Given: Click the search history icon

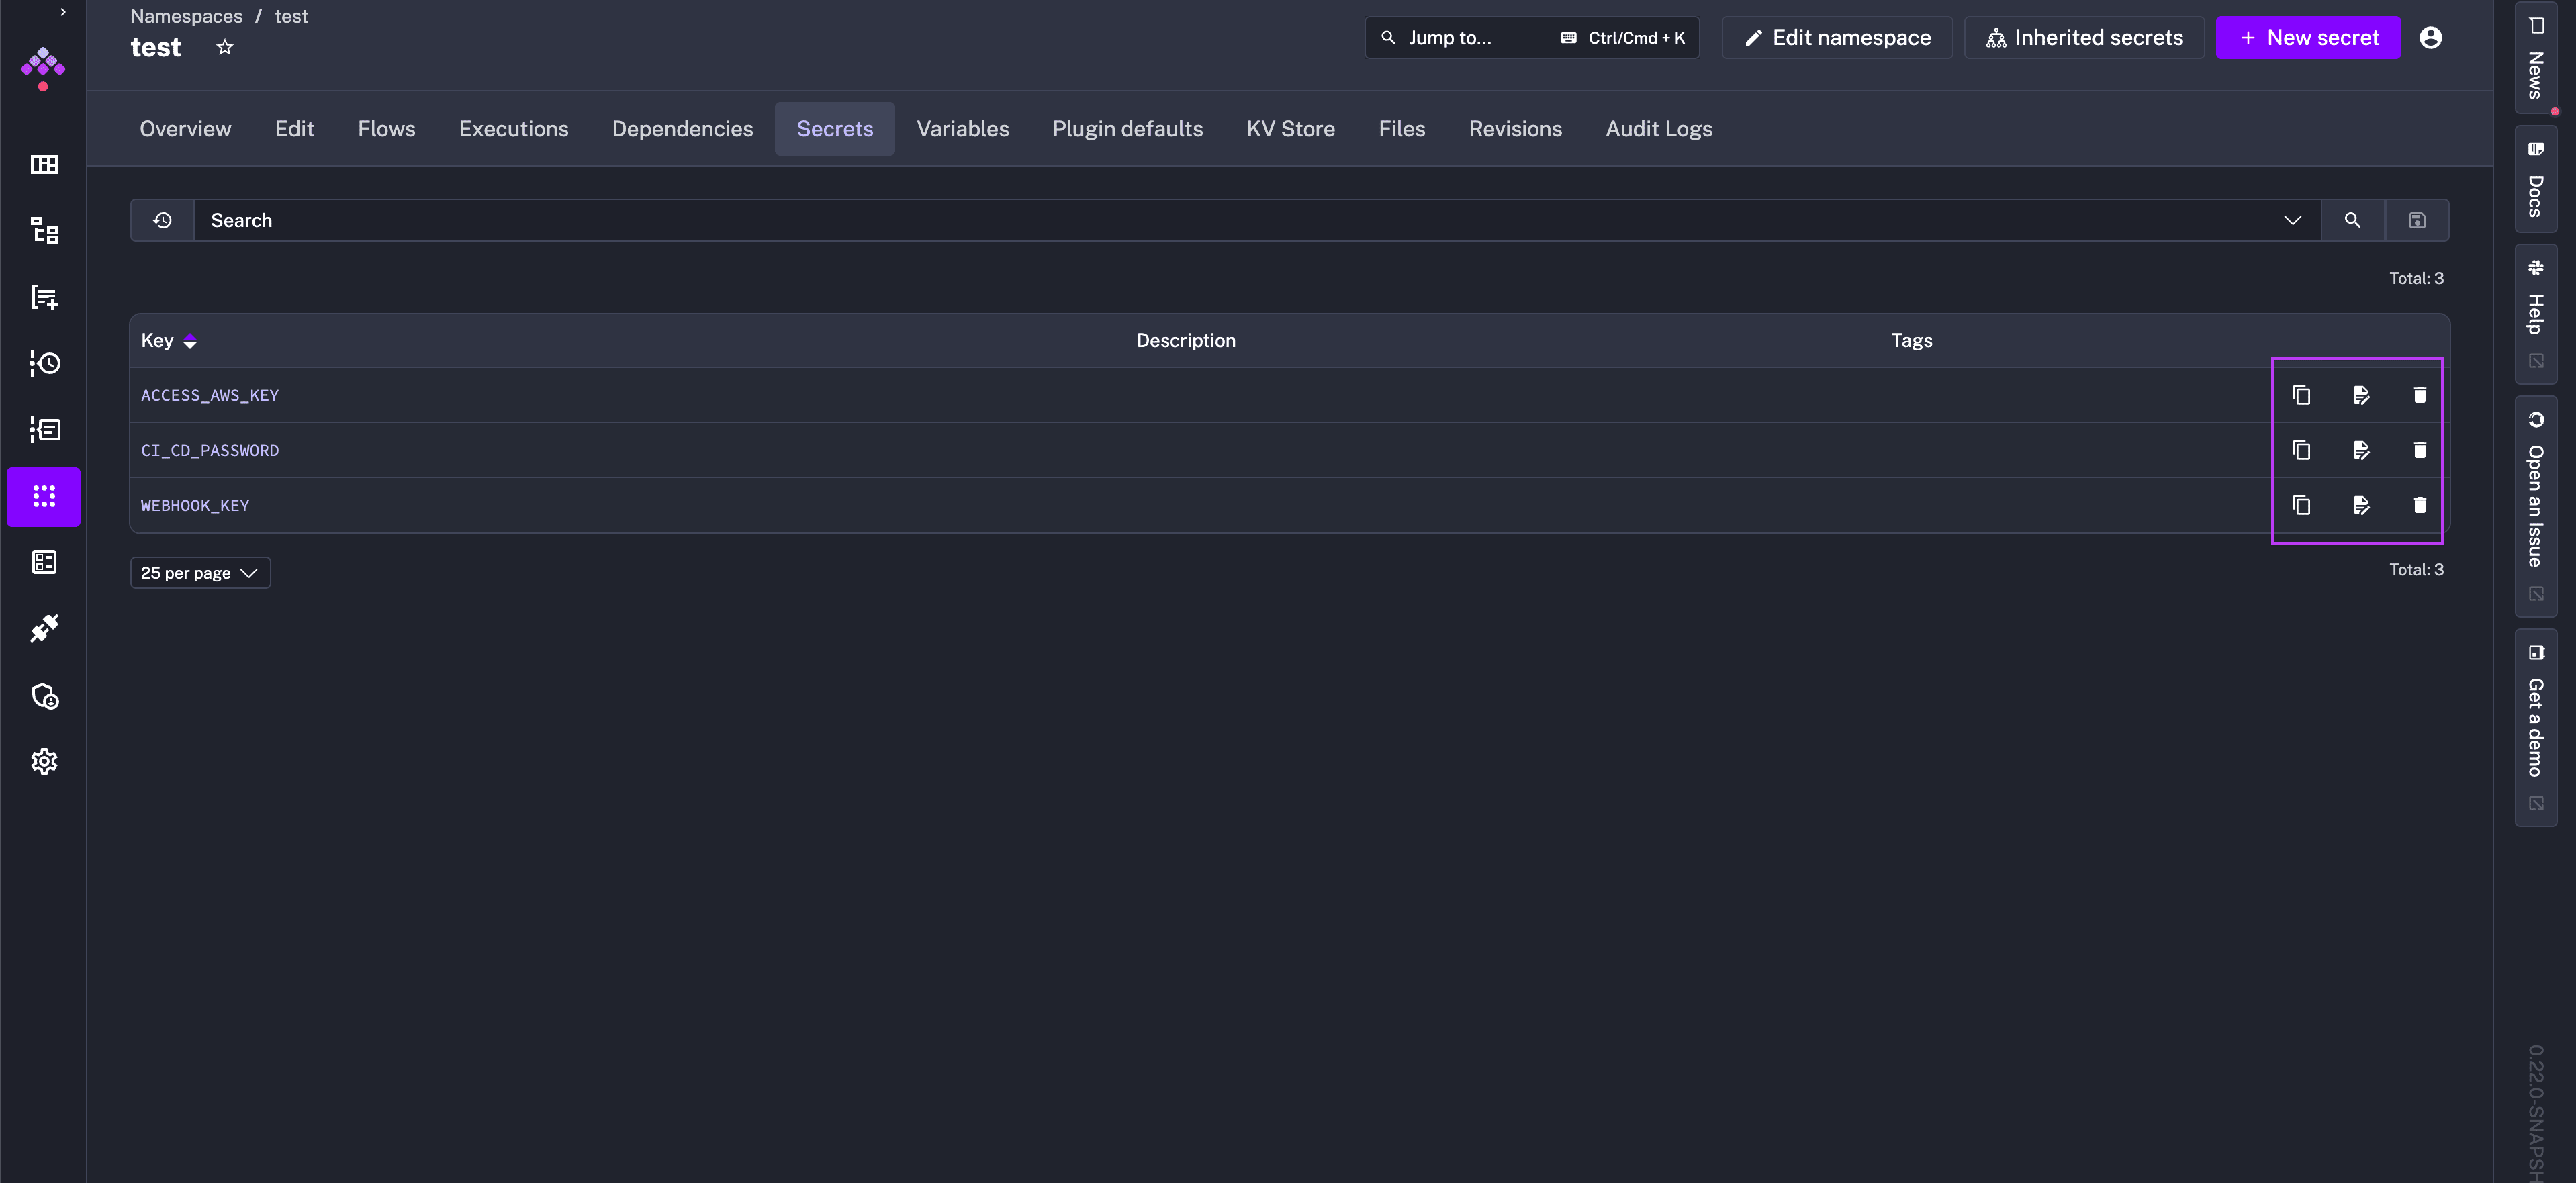Looking at the screenshot, I should (x=162, y=220).
